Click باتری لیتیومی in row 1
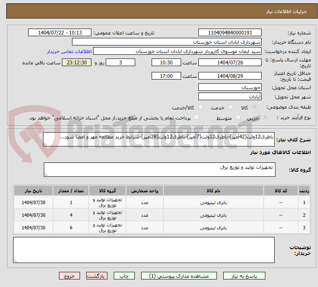 click(214, 202)
